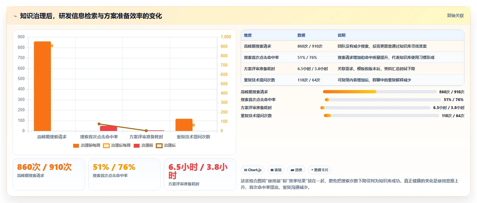477x203 pixels.
Task: Select the 表格 tag chip
Action: click(276, 170)
